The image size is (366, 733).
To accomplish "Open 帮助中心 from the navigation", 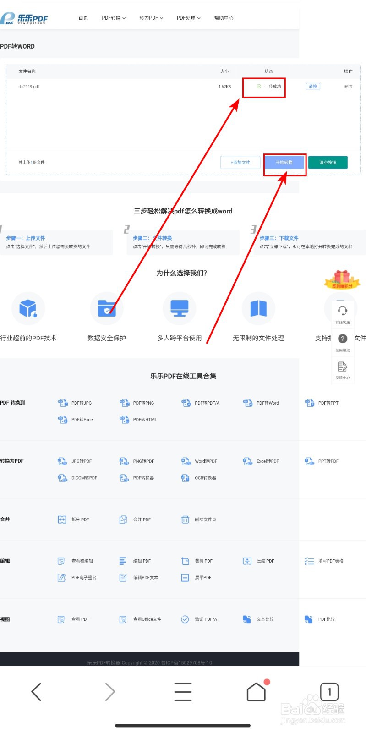I will point(224,18).
